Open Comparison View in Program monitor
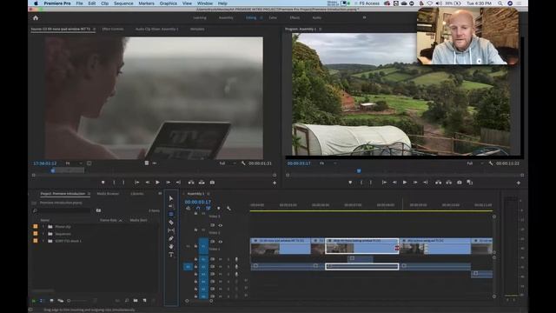 (x=470, y=183)
